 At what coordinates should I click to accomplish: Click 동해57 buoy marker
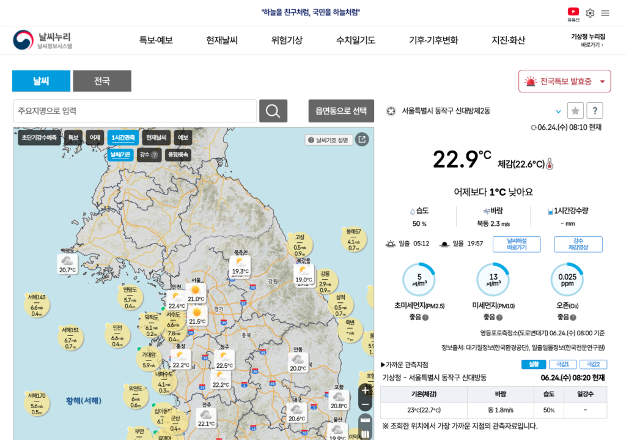[354, 239]
